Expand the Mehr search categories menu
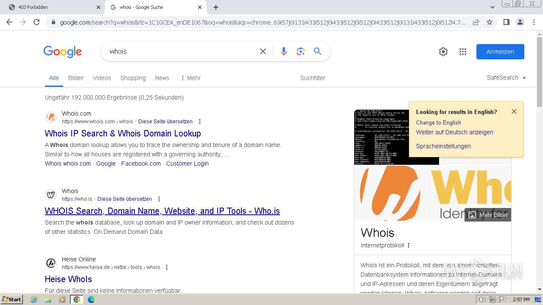543x305 pixels. (x=190, y=78)
